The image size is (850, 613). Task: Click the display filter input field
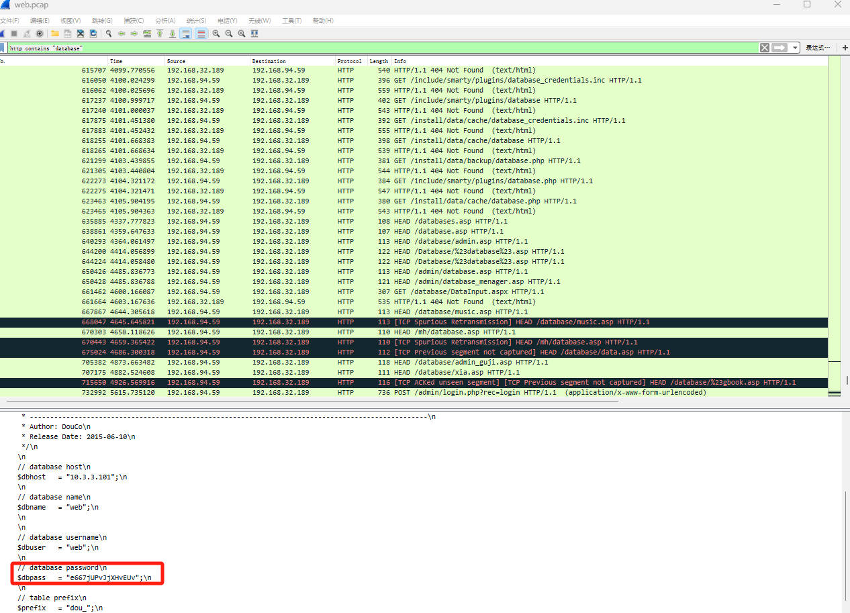(383, 48)
